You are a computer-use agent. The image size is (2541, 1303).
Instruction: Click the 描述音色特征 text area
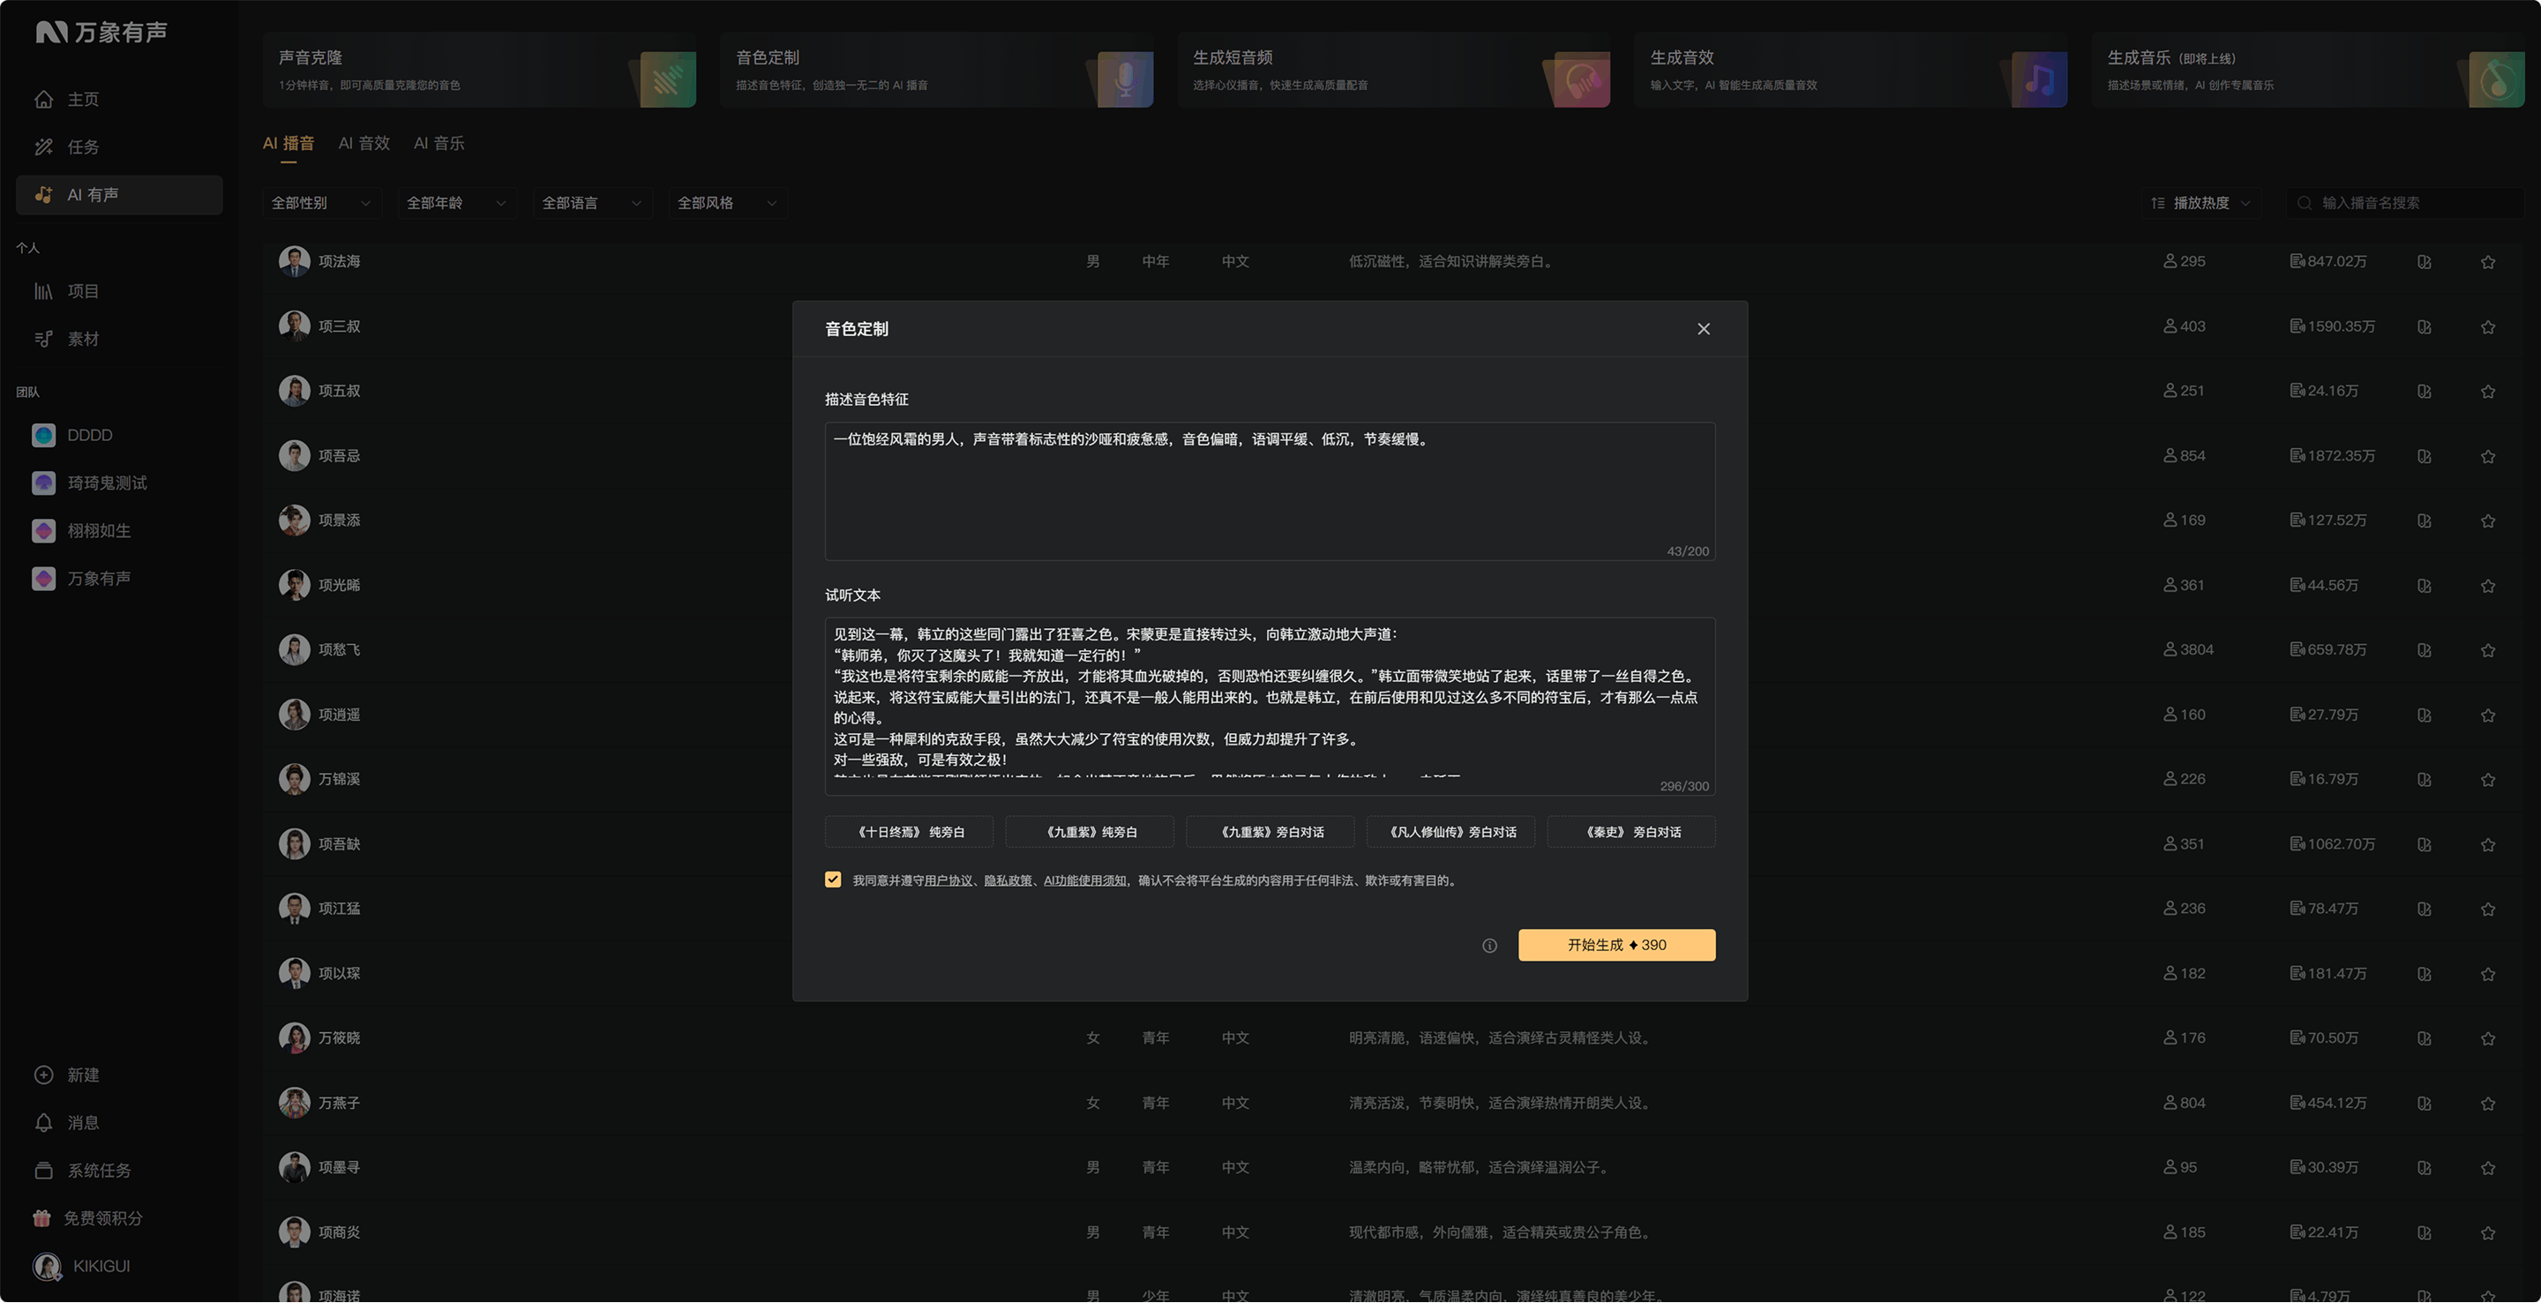coord(1270,492)
